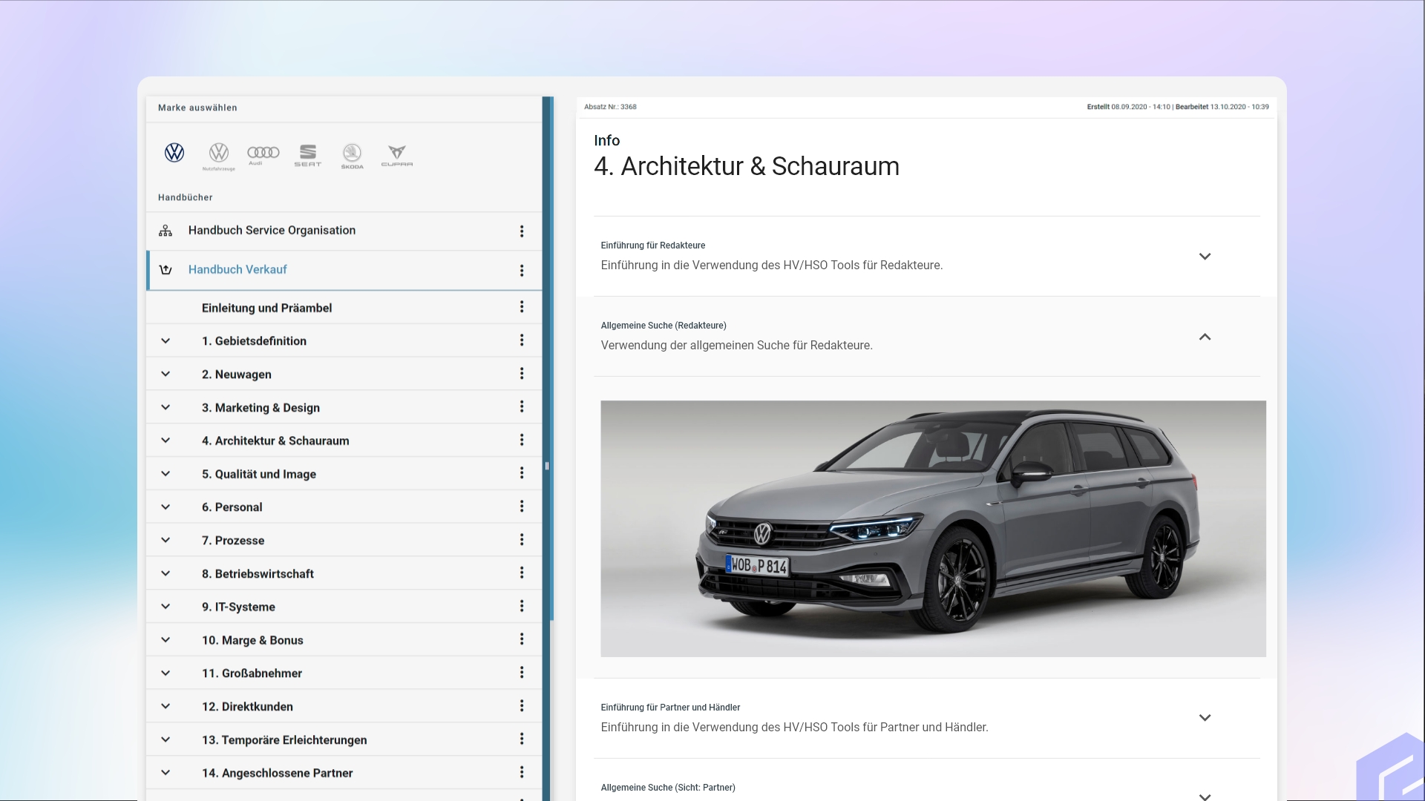Viewport: 1425px width, 801px height.
Task: Open three-dot menu for 4. Architektur & Schauraum
Action: coord(522,440)
